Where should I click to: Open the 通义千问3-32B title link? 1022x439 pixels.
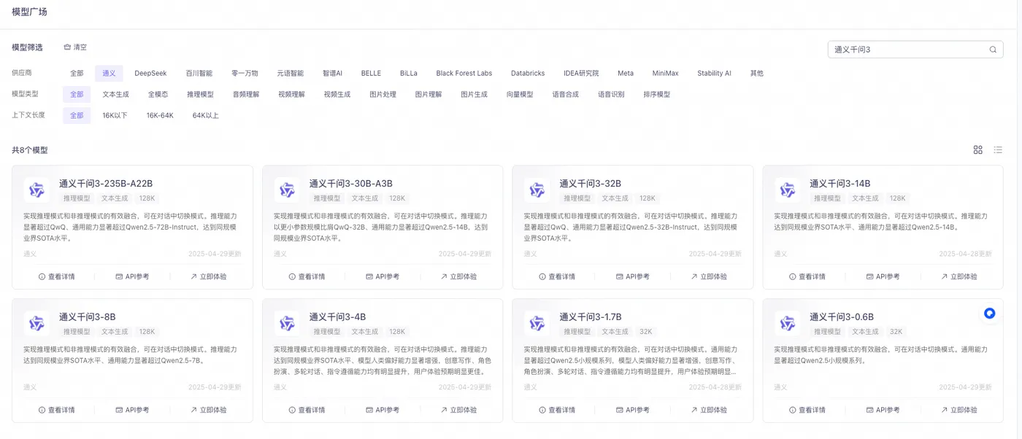pyautogui.click(x=590, y=184)
